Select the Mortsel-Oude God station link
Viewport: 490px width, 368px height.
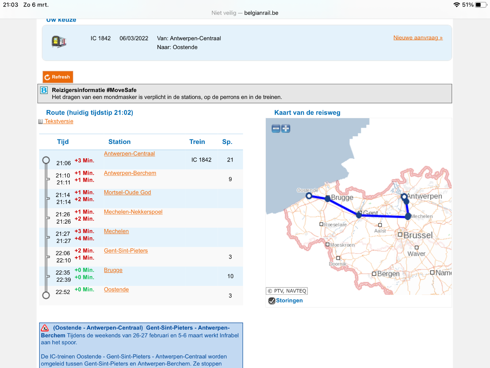127,192
